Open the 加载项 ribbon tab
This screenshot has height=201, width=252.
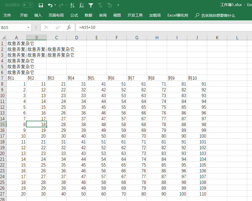click(155, 15)
